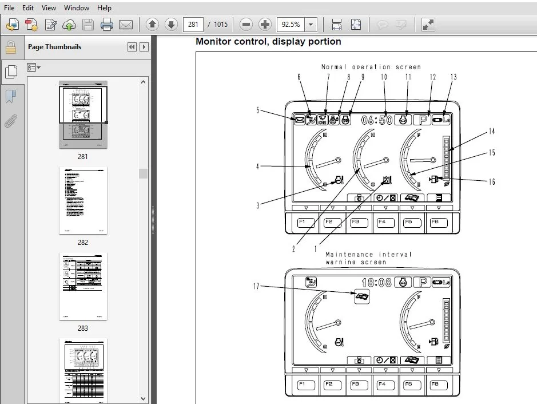Click the security padlock sidebar icon
This screenshot has height=404, width=537.
pos(11,47)
